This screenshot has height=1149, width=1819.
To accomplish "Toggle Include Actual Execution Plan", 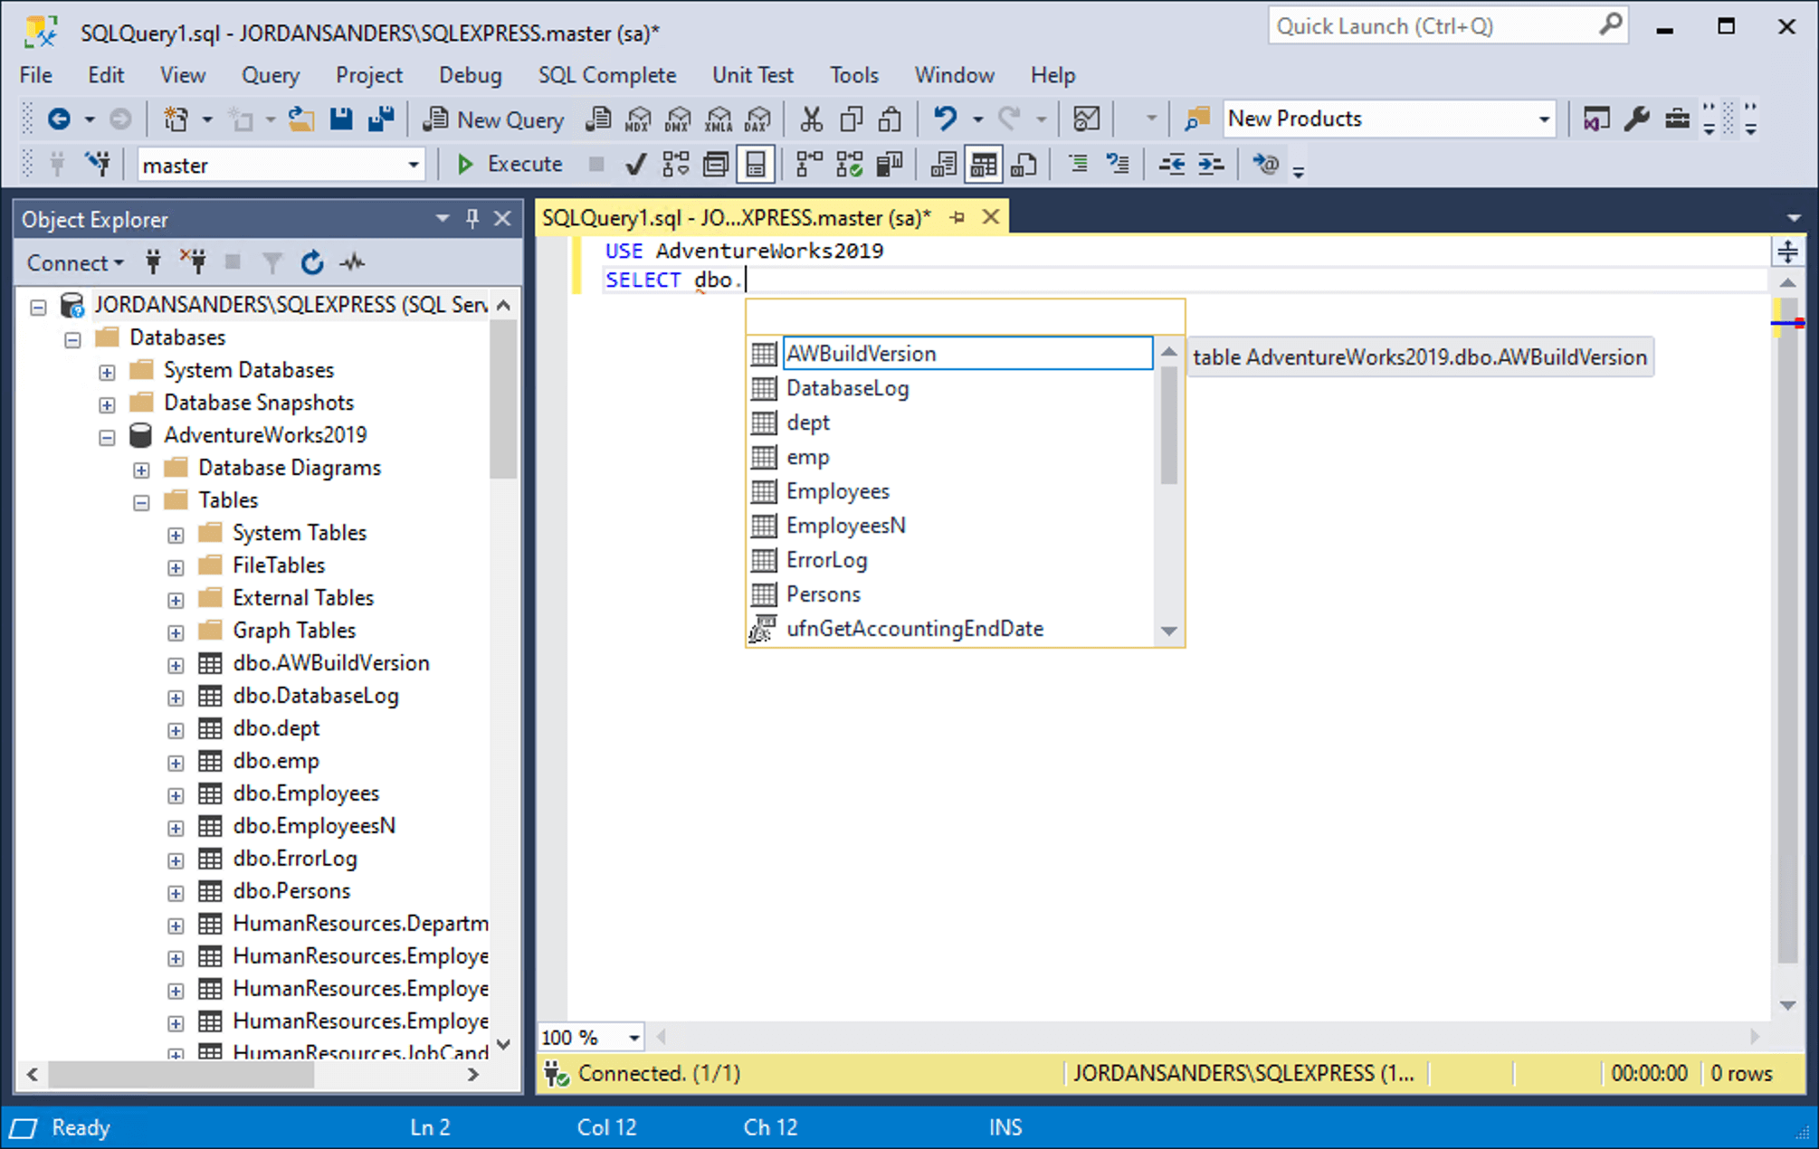I will (809, 165).
